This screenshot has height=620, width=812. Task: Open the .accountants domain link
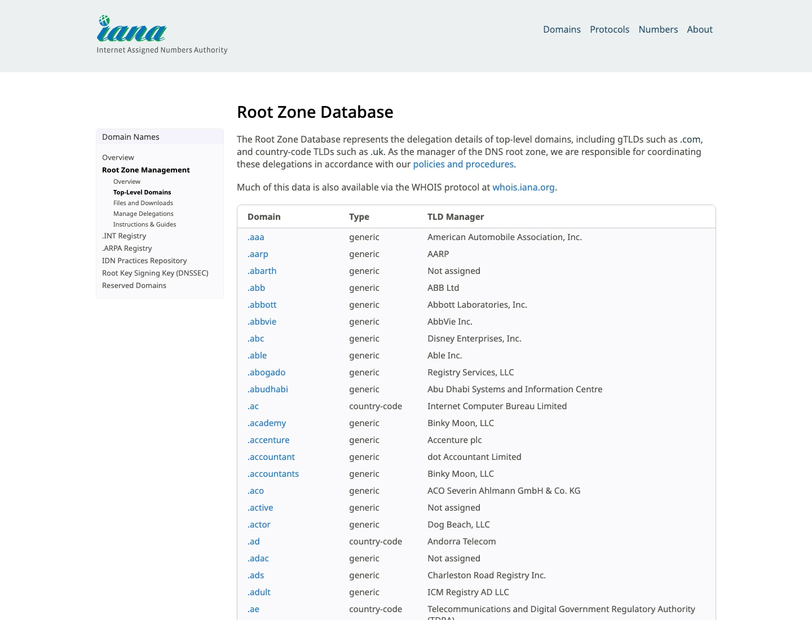(273, 474)
